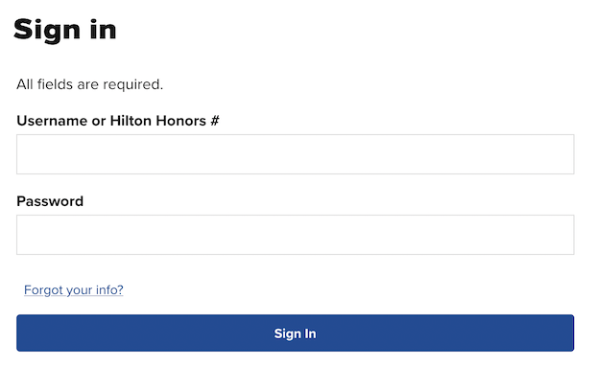Select the Hilton Honors number text box
This screenshot has width=596, height=368.
coord(295,154)
